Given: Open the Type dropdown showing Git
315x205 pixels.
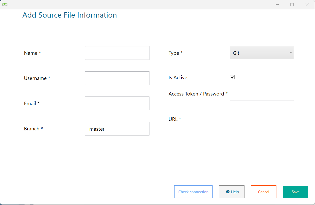Looking at the screenshot, I should [262, 52].
